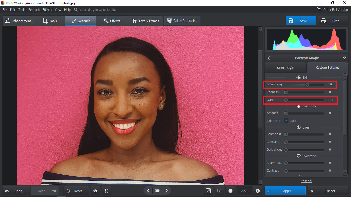Select the Retouch tab with brush icon
Viewport: 351px width, 197px height.
pyautogui.click(x=80, y=21)
